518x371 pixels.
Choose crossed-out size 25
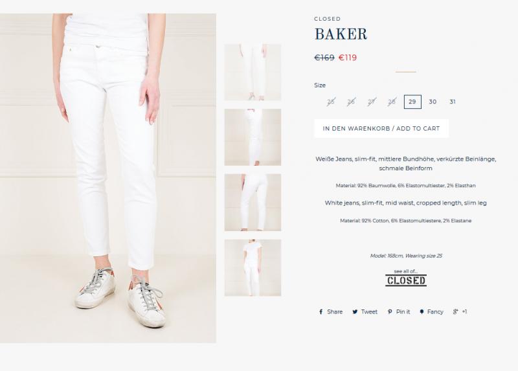coord(331,102)
